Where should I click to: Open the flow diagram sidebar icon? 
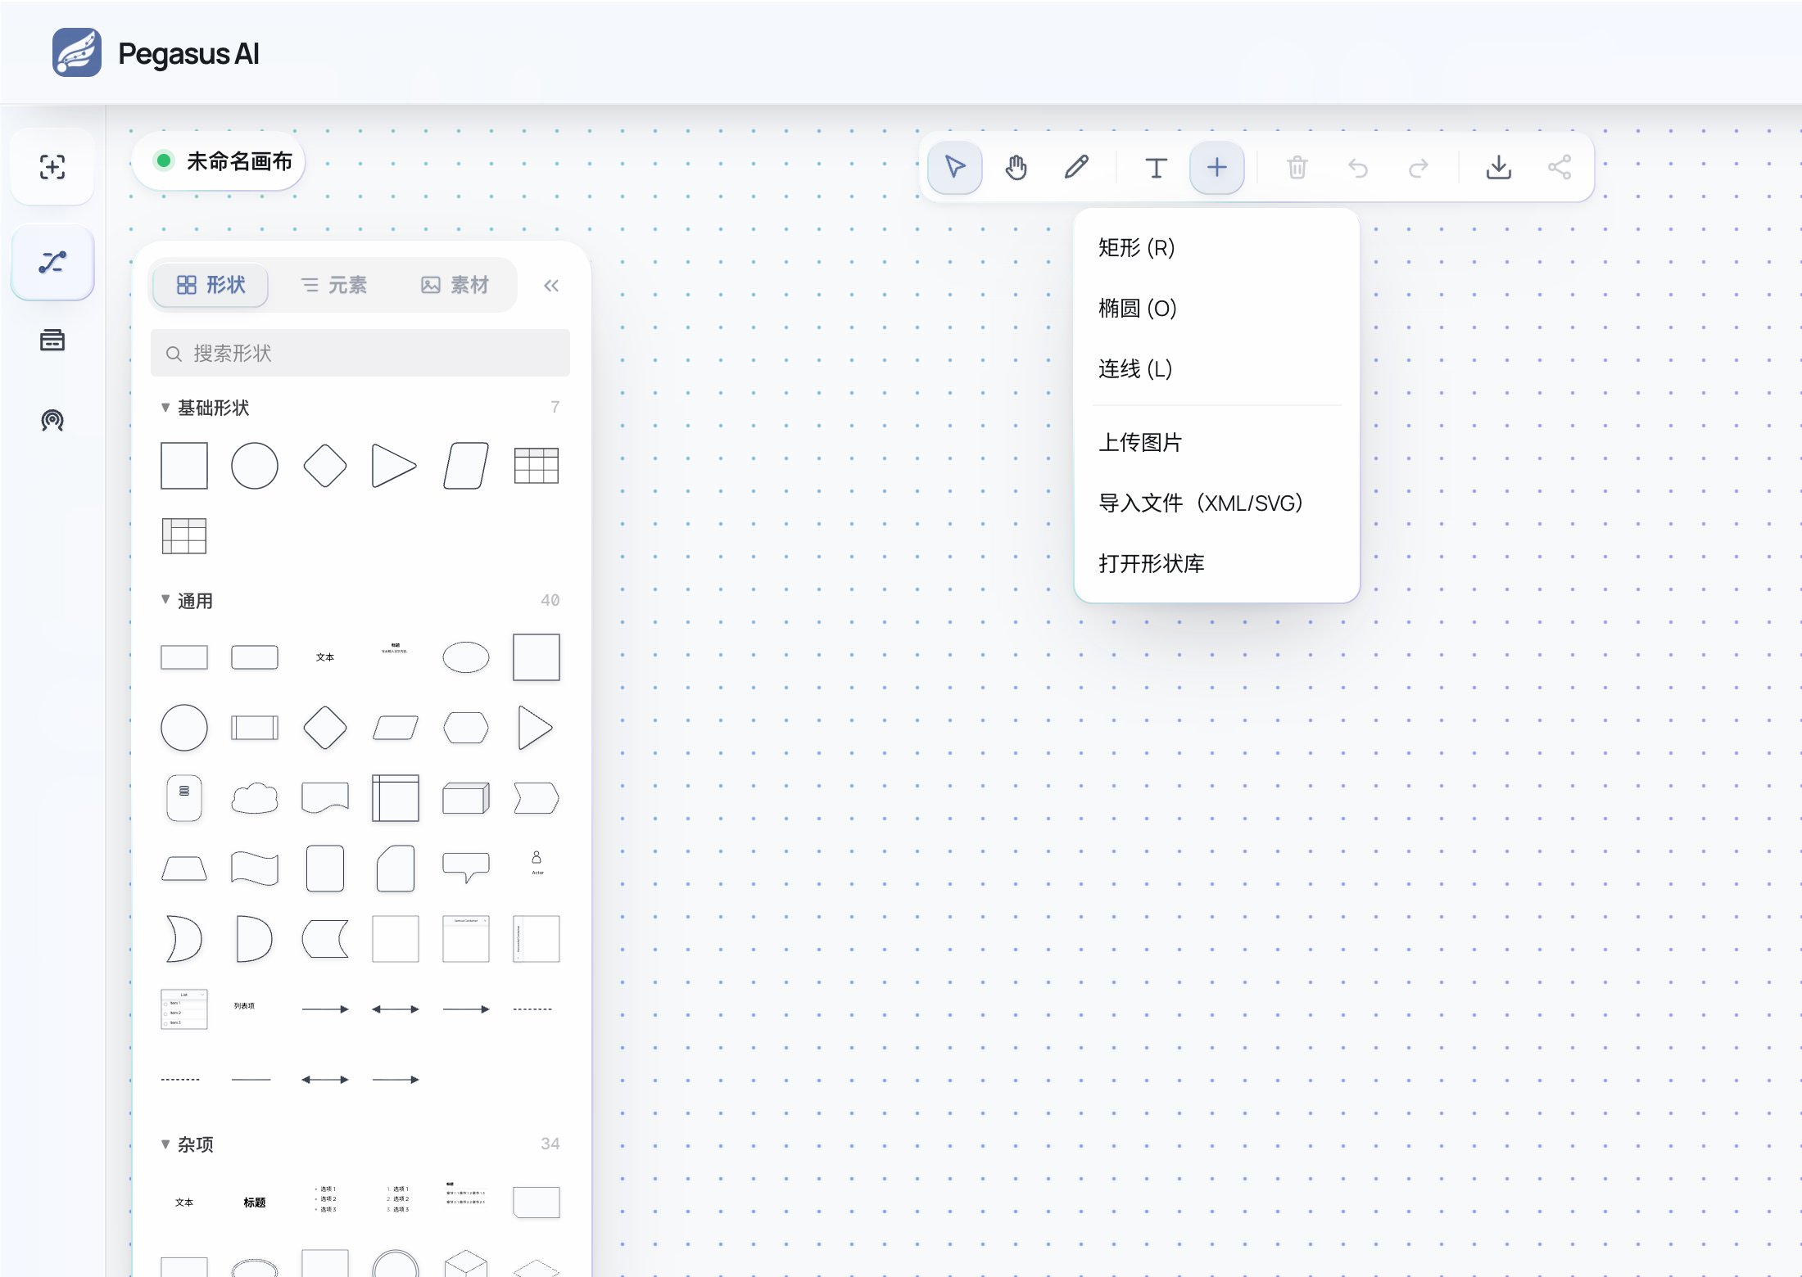click(52, 262)
